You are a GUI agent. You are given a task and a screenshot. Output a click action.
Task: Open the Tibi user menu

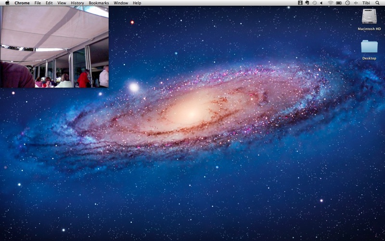(x=366, y=3)
